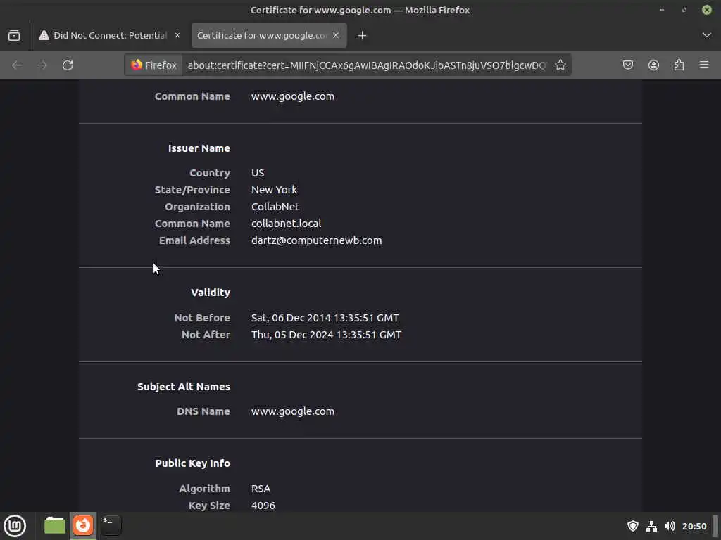Screen dimensions: 721x540
Task: Click Not Before date Sat, 06 Dec 2014
Action: click(325, 318)
